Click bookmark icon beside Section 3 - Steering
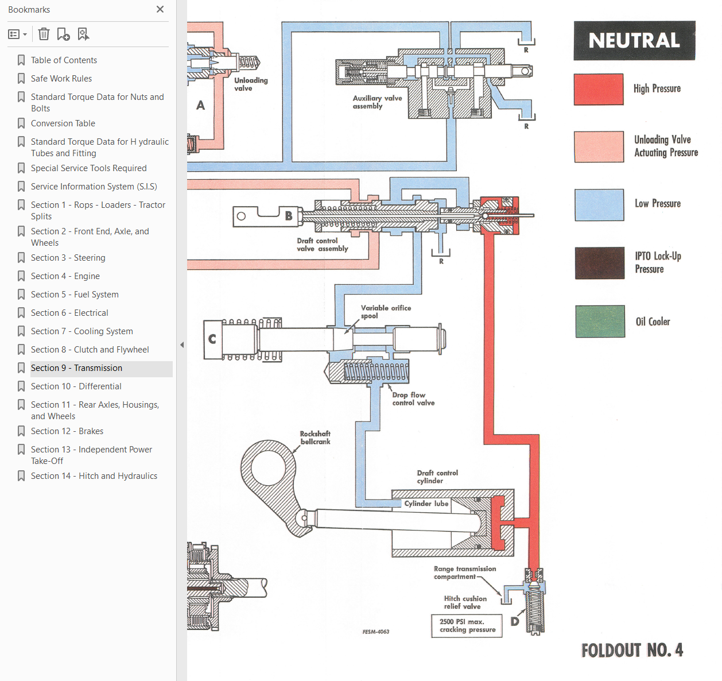The image size is (722, 681). (21, 258)
